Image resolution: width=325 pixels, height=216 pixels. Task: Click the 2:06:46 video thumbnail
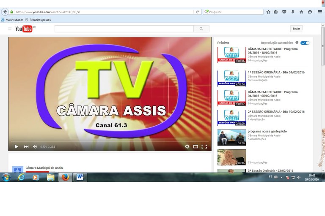231,157
